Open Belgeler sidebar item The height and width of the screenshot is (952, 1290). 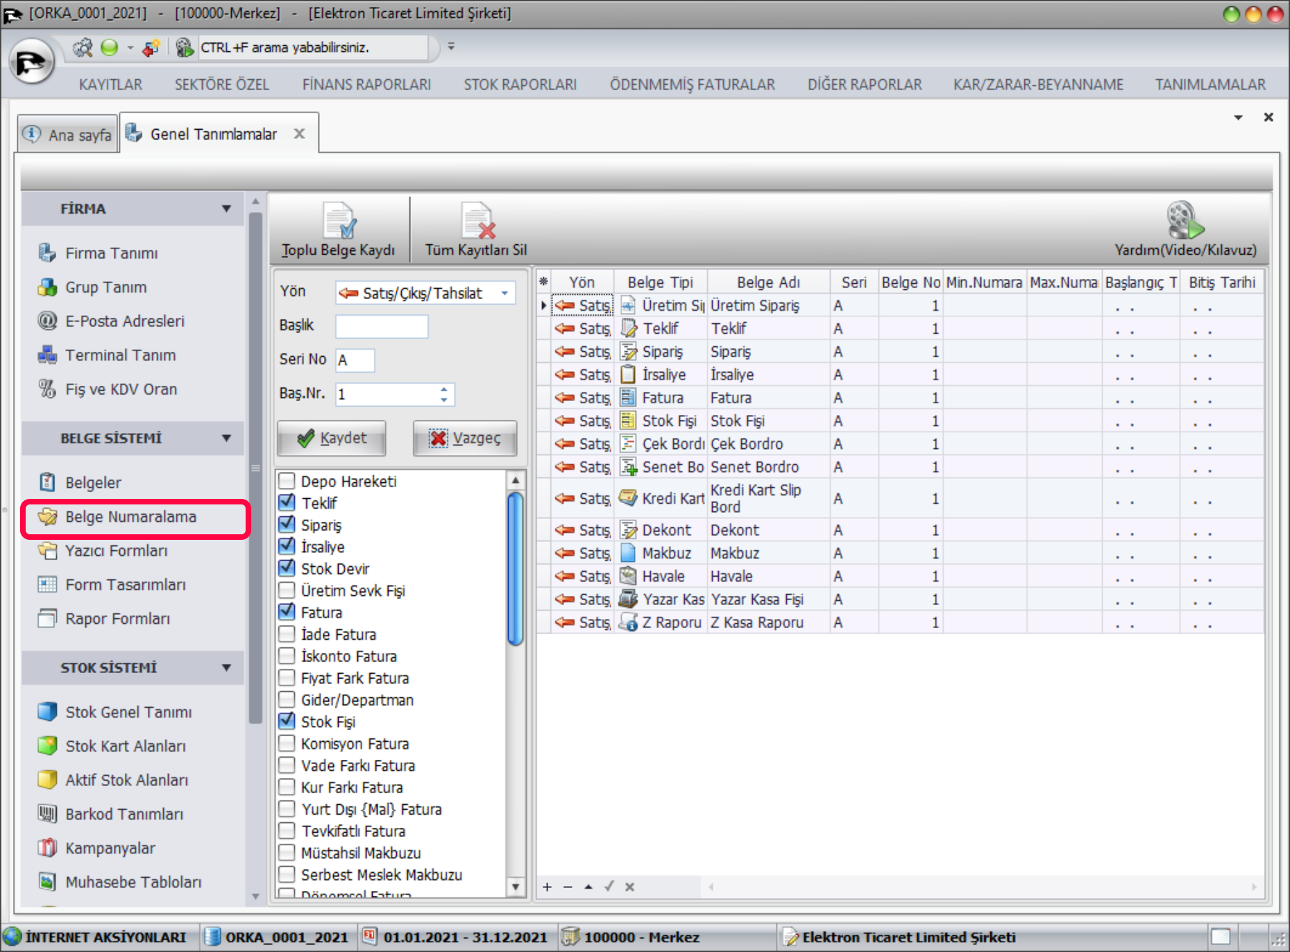80,482
